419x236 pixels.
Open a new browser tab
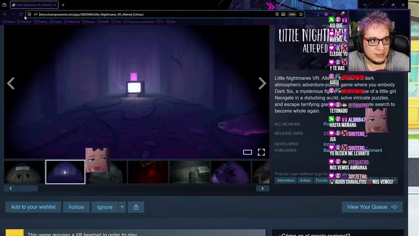[63, 5]
